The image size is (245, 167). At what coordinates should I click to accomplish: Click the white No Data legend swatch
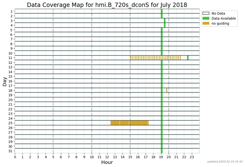click(206, 13)
